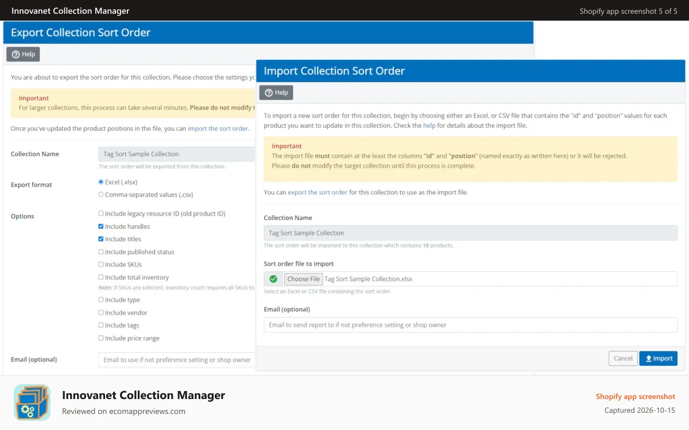The image size is (689, 430).
Task: Click 'Sort order file to import' label
Action: pos(299,264)
